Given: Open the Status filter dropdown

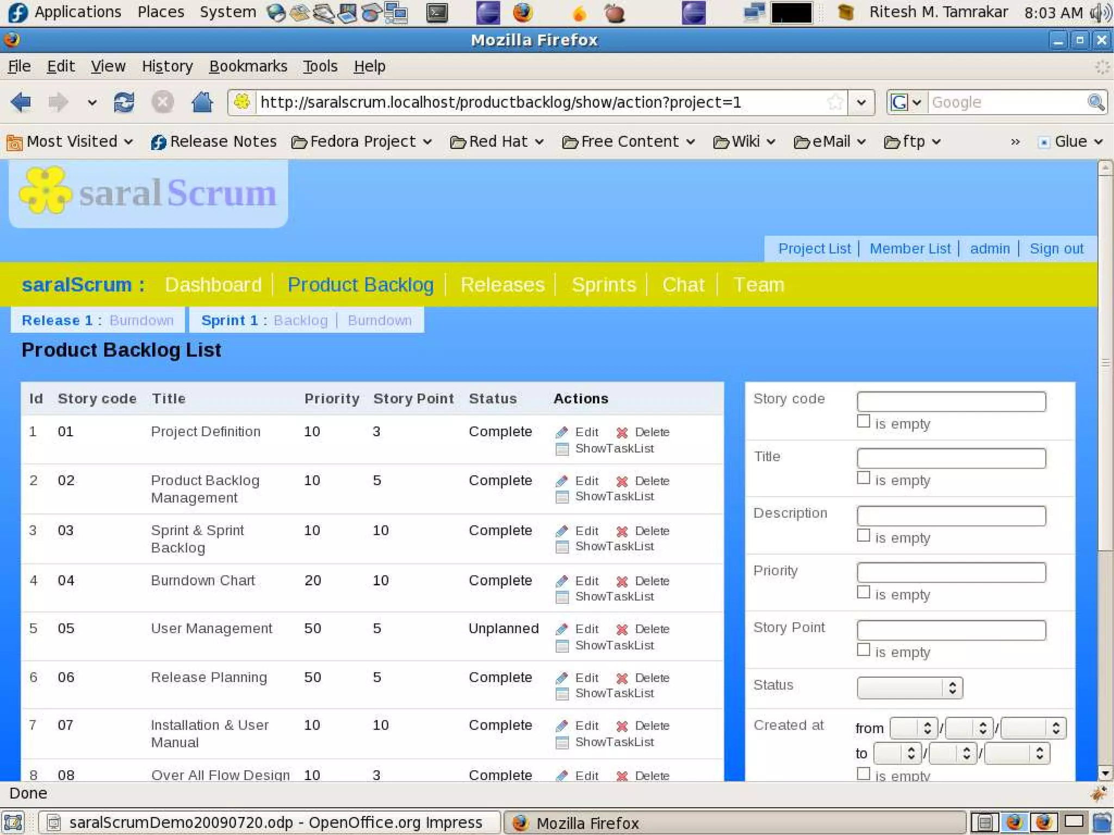Looking at the screenshot, I should 909,688.
